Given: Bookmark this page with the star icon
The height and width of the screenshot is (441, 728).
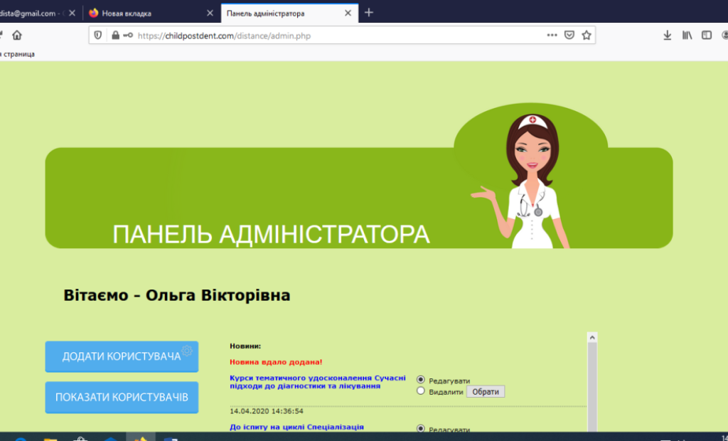Looking at the screenshot, I should tap(586, 34).
